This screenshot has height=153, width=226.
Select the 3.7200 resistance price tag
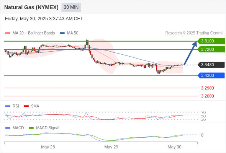click(211, 49)
